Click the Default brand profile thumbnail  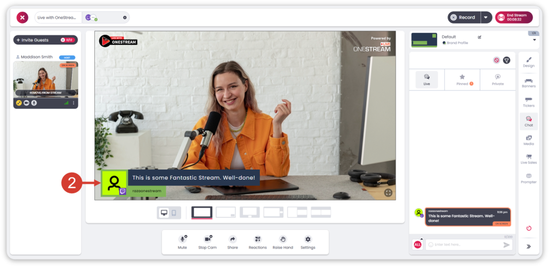(x=424, y=40)
